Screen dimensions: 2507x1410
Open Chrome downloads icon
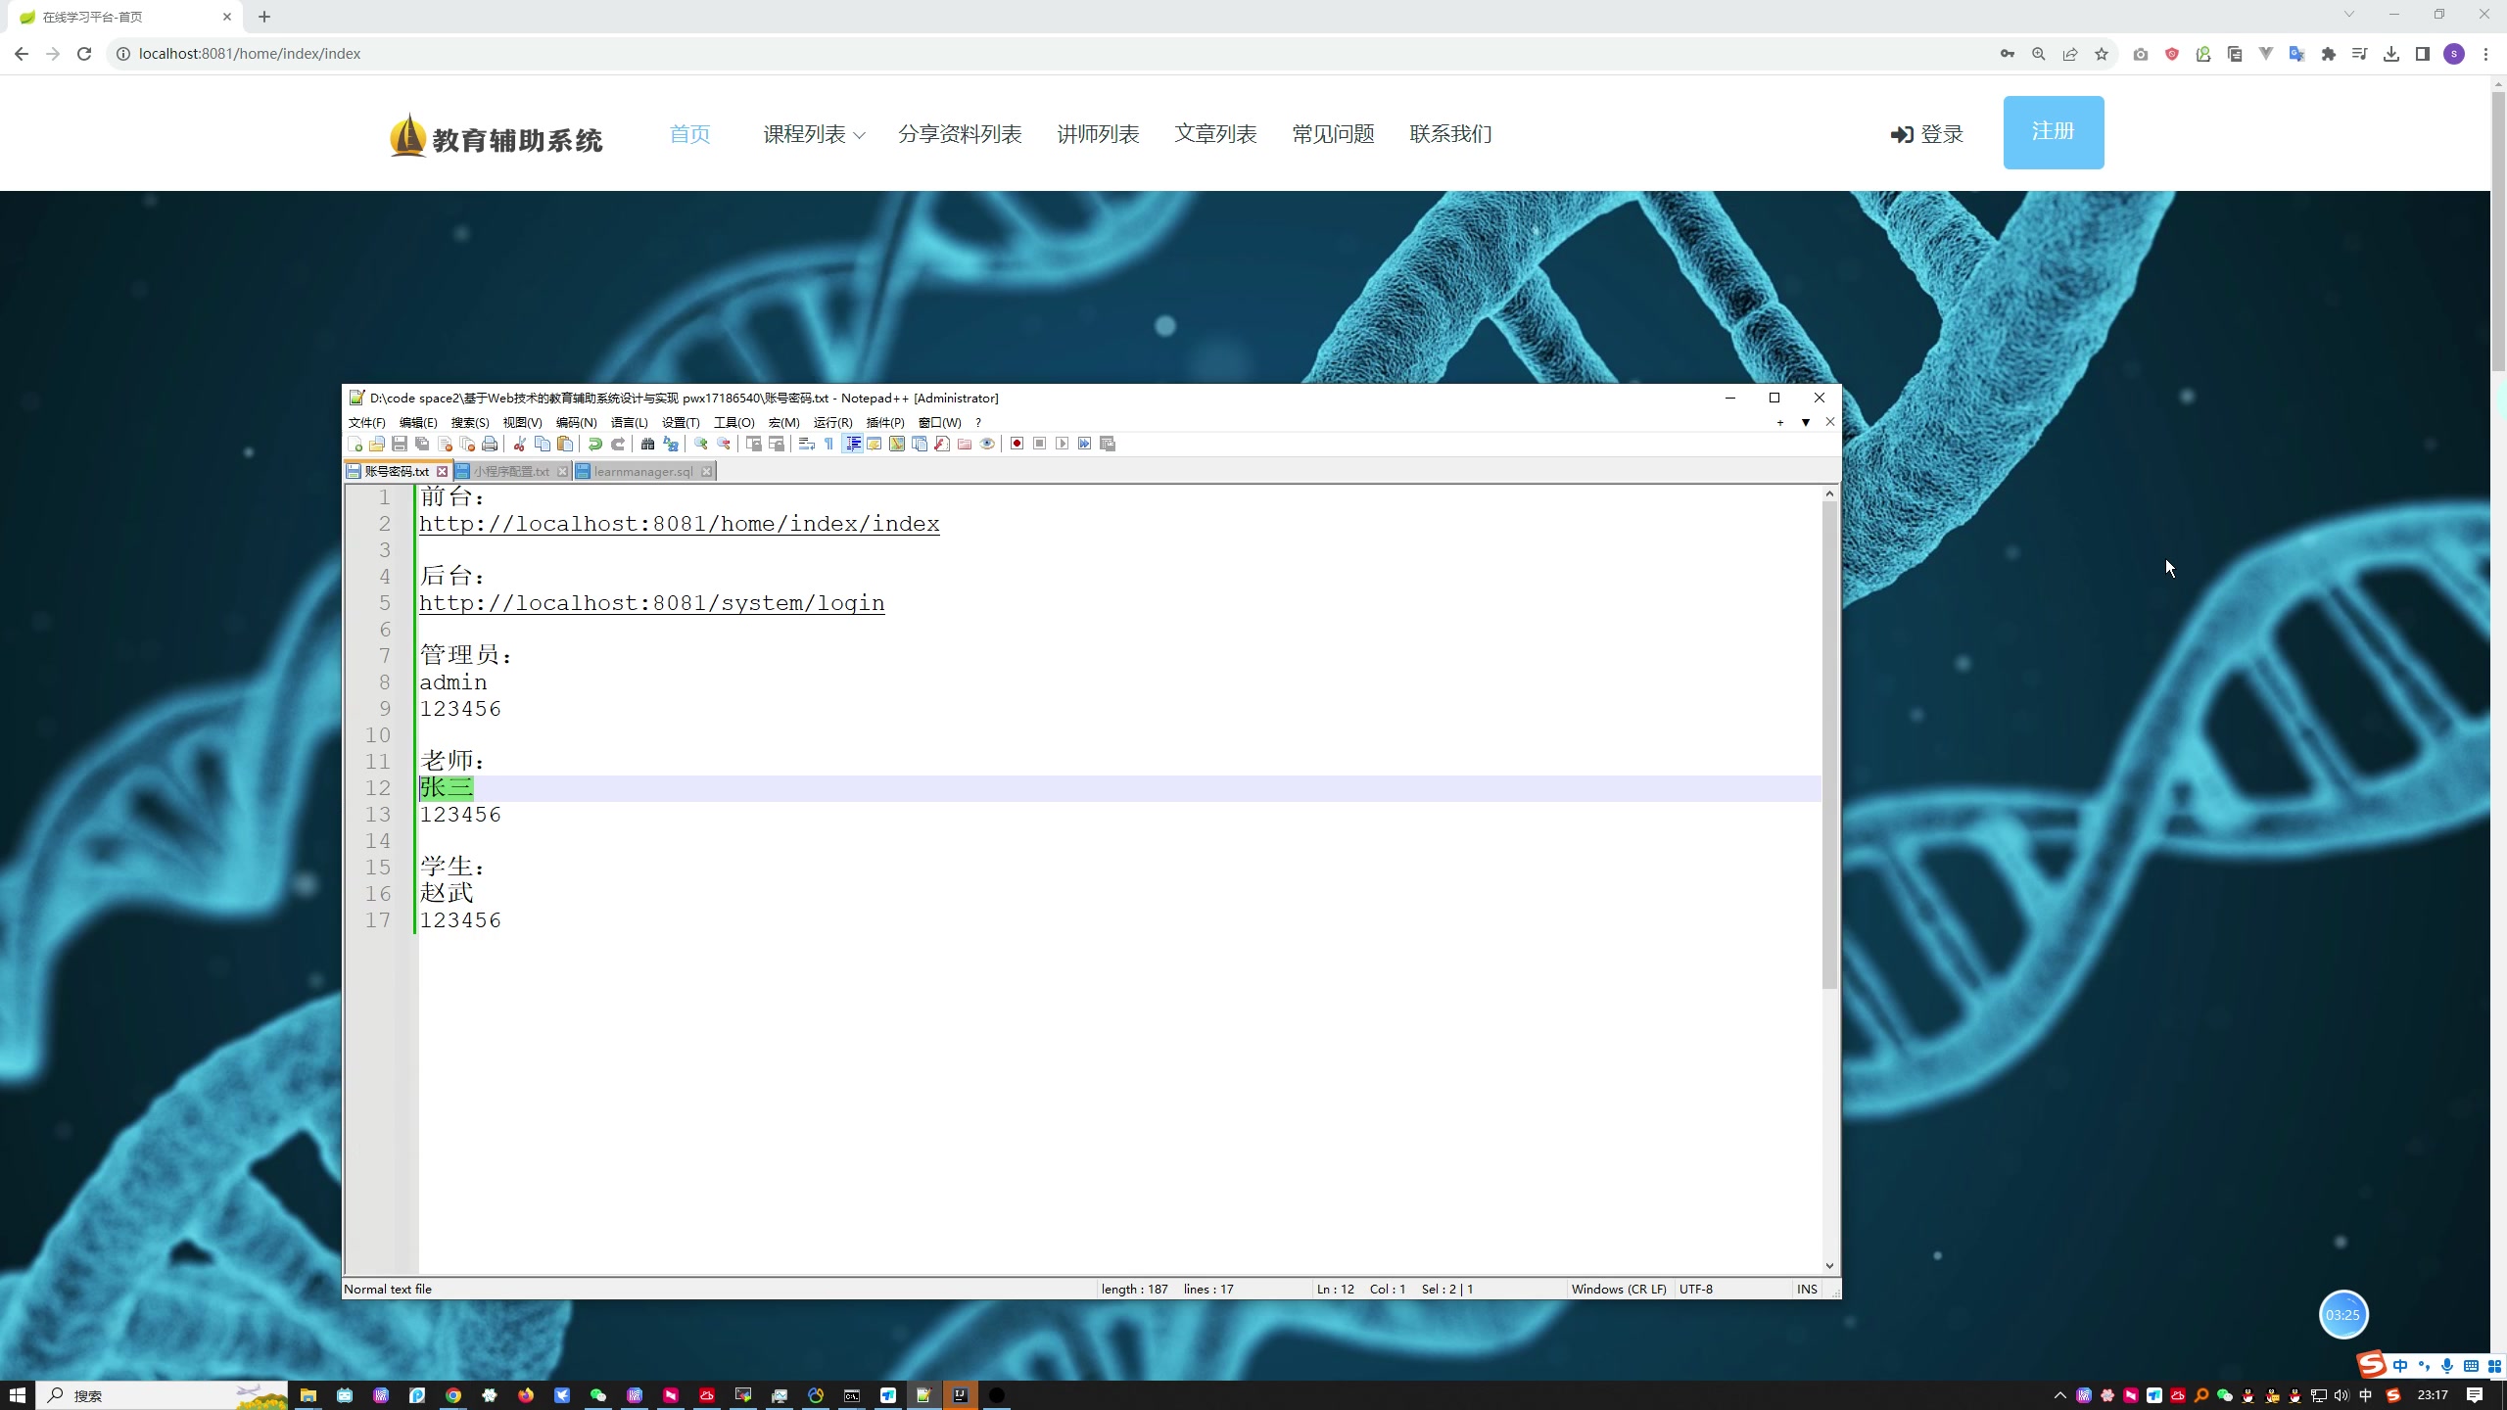[2391, 54]
